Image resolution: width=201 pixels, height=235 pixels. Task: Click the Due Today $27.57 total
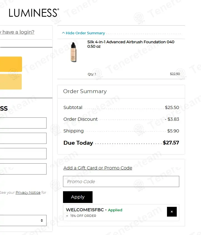pos(171,143)
